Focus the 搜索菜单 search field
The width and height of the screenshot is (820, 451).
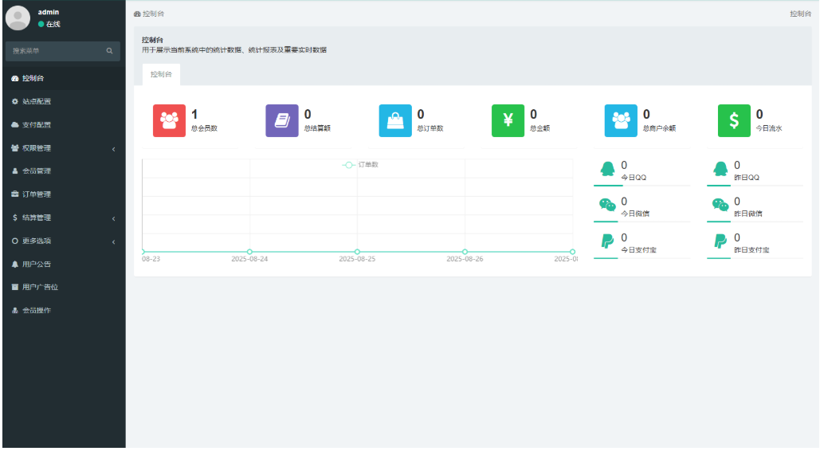pos(56,51)
